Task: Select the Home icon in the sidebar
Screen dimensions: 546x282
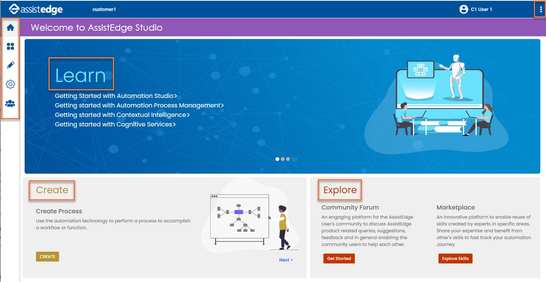Action: (x=11, y=27)
